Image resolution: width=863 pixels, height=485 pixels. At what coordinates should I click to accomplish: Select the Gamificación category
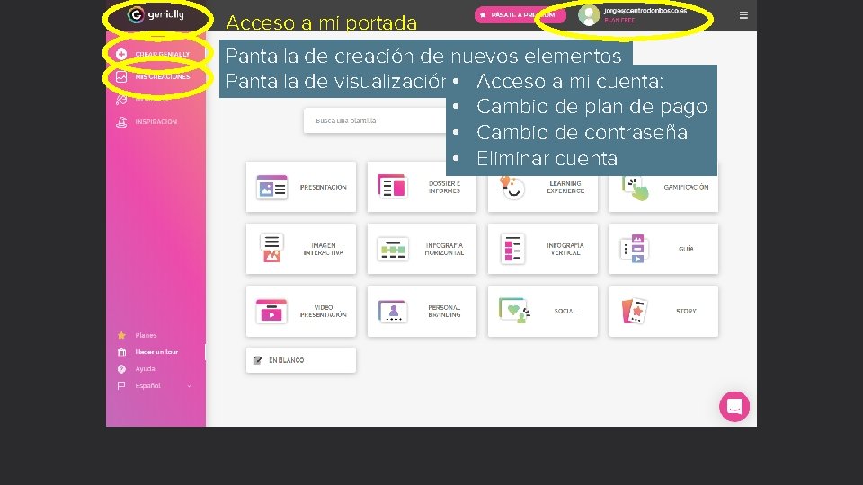click(x=663, y=187)
